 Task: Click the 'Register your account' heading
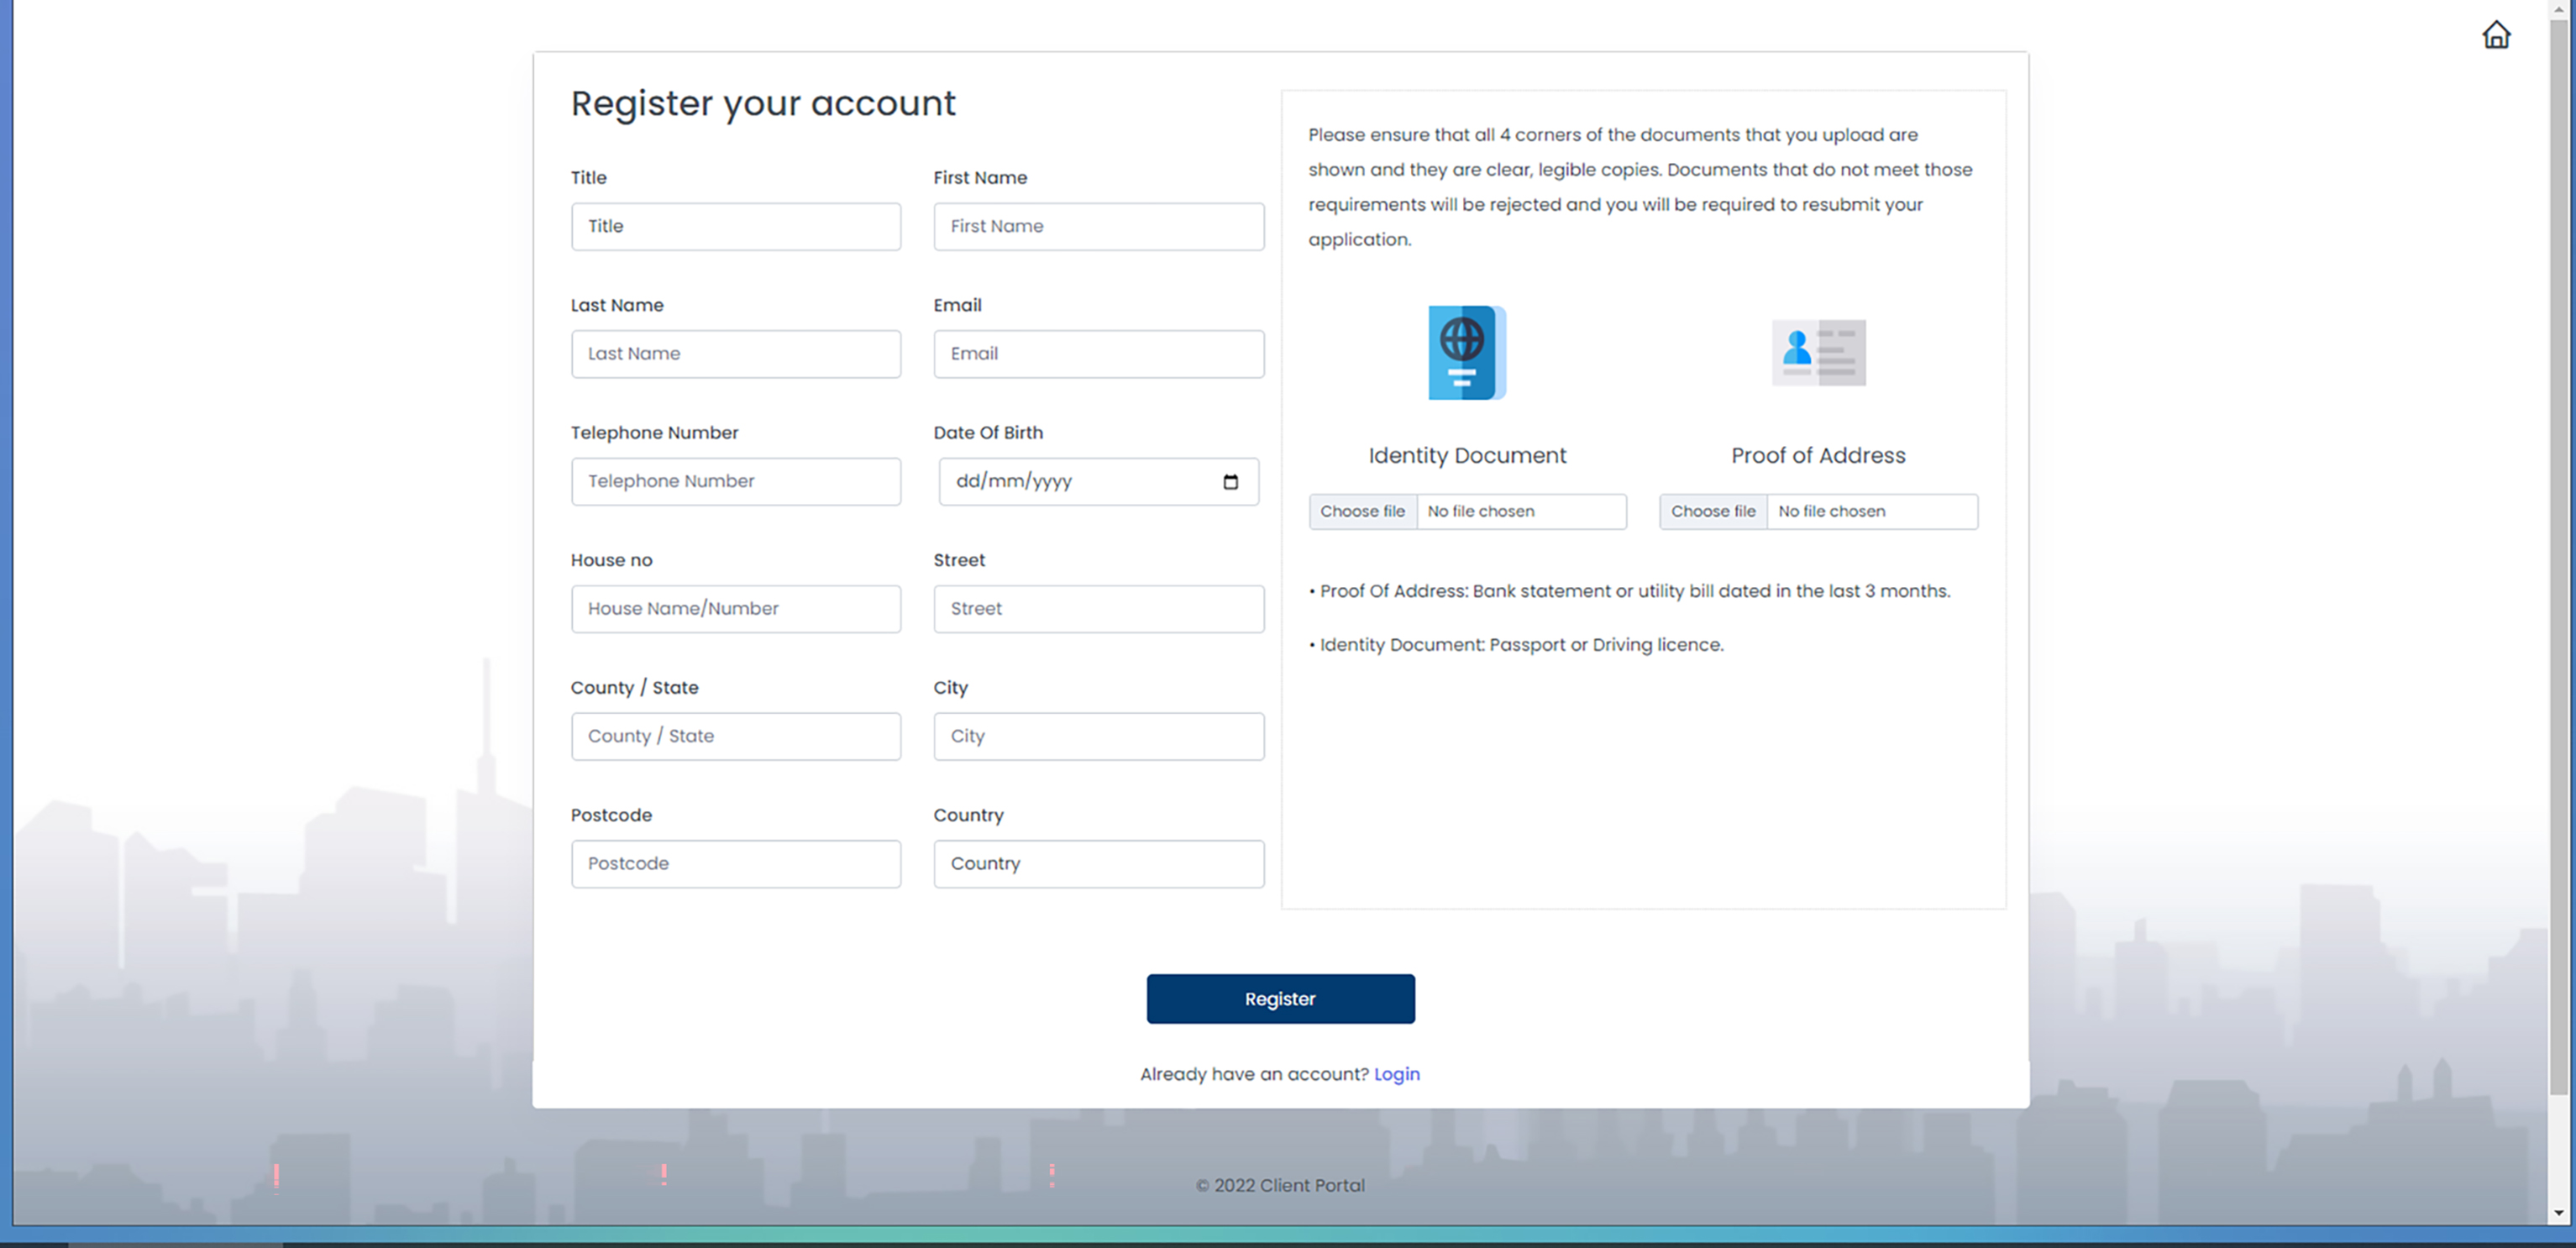(763, 104)
